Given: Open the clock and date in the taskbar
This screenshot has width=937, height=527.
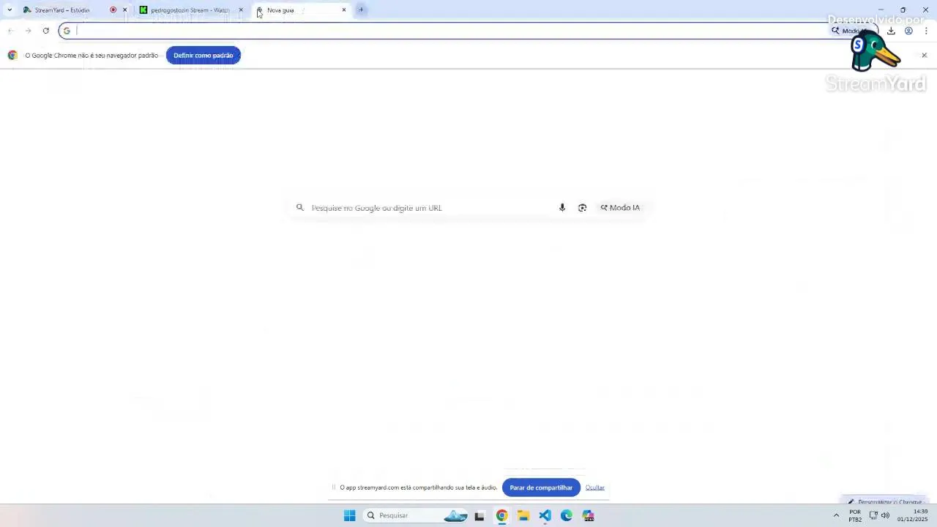Looking at the screenshot, I should tap(913, 515).
